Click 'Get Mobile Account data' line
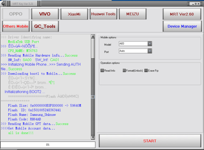Image resolution: width=204 pixels, height=150 pixels. [x=28, y=128]
